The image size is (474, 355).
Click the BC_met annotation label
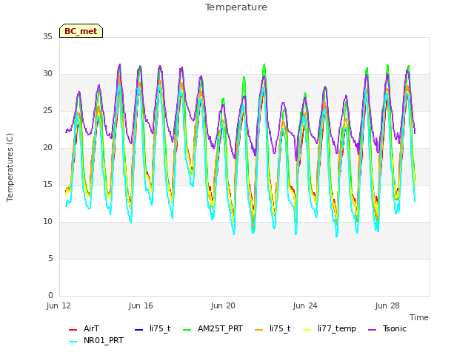81,31
